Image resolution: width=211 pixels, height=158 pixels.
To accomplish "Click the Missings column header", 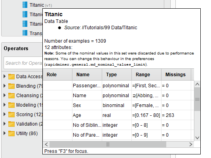I will tap(176, 75).
